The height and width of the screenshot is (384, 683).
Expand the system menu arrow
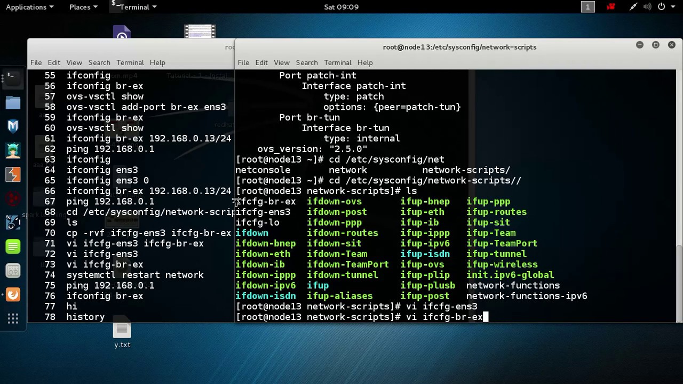673,7
